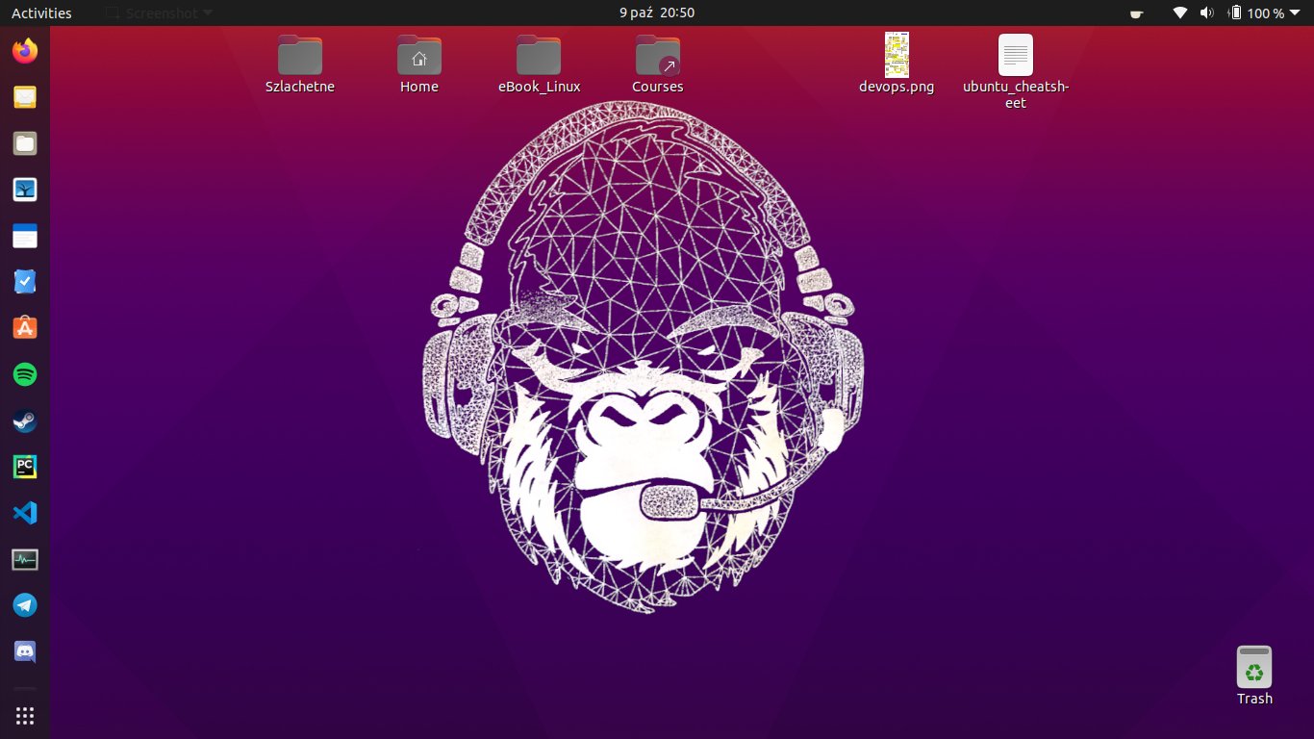Launch Steam from the dock

point(25,420)
